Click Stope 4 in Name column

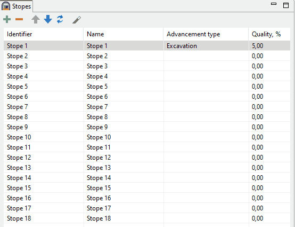click(x=124, y=76)
